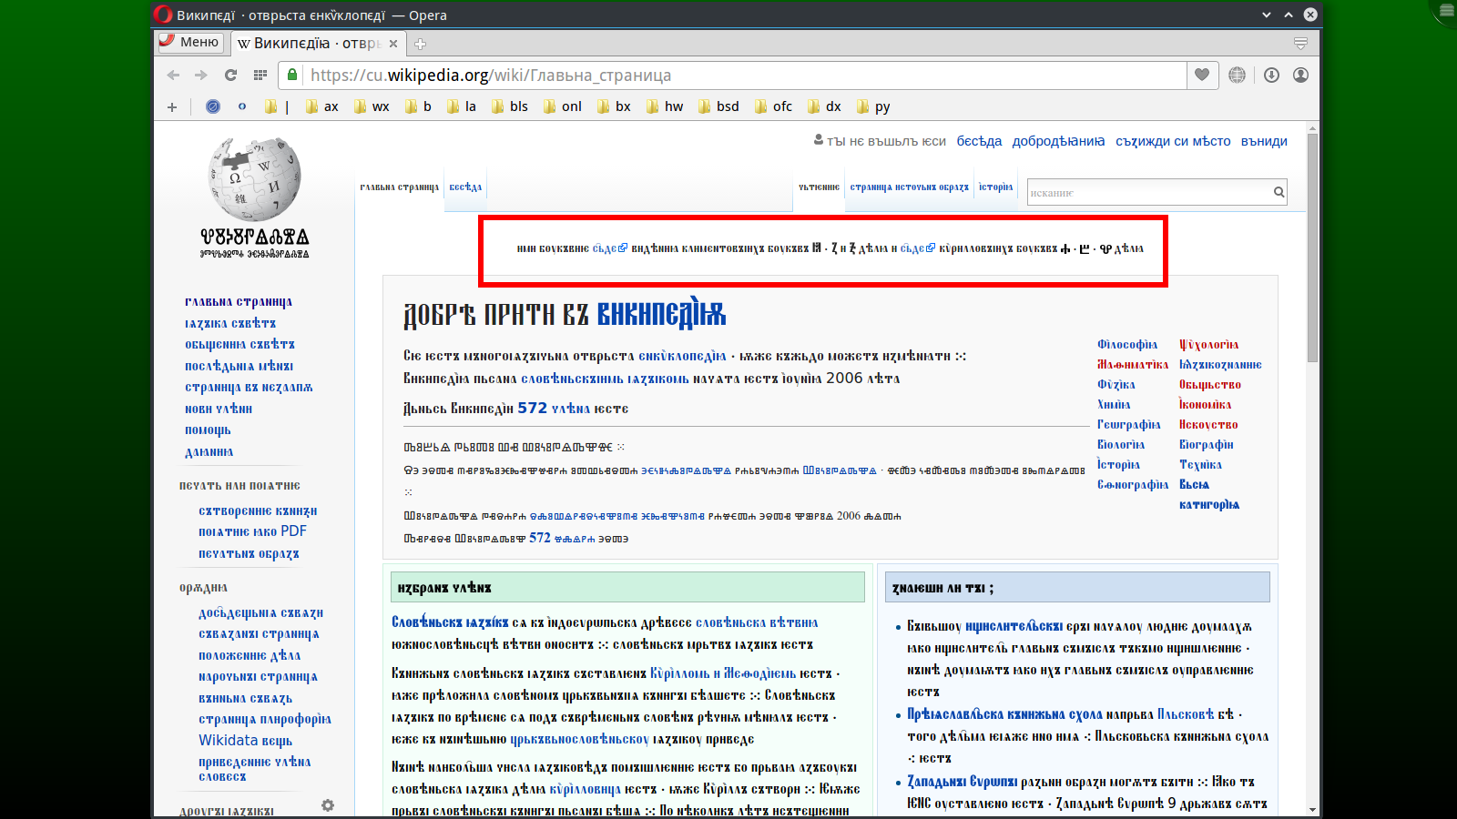Screen dimensions: 1457x819
Task: Click the magnifier search icon in Wikipedia
Action: tap(1279, 192)
